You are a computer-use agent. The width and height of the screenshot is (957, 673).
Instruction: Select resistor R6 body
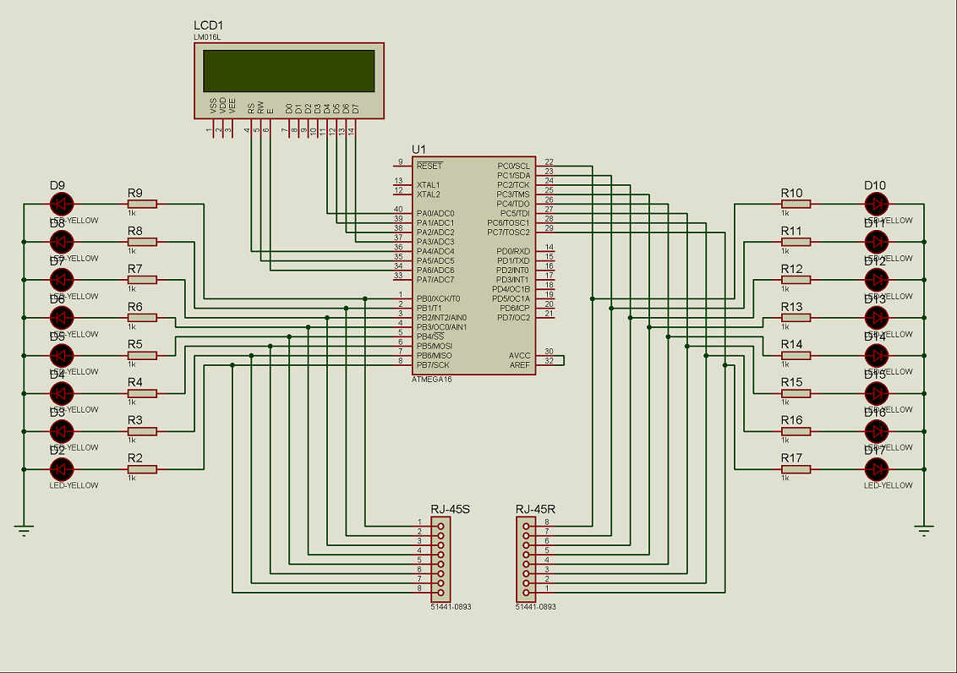tap(142, 318)
